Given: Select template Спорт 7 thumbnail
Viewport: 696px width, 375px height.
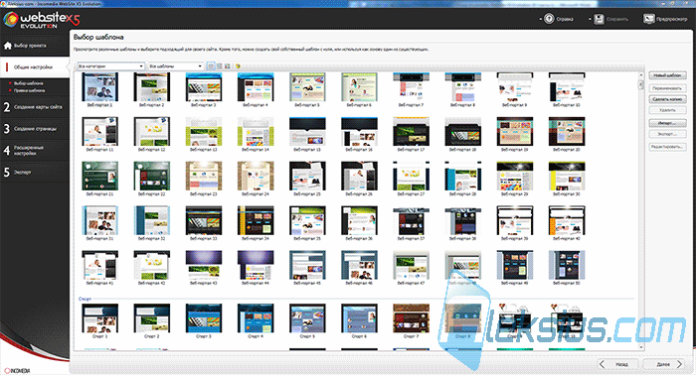Looking at the screenshot, I should (411, 317).
